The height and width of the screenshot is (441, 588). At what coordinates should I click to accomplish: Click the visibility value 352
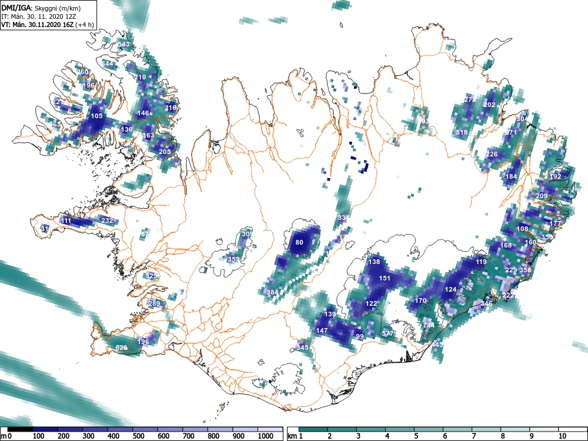pyautogui.click(x=233, y=259)
